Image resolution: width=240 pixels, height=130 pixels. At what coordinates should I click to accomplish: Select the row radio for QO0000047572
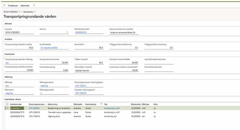click(x=7, y=108)
